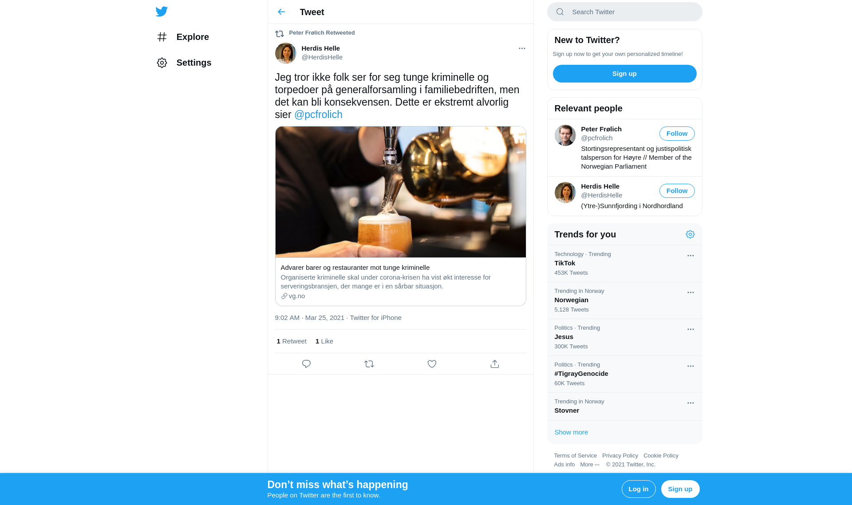The width and height of the screenshot is (852, 505).
Task: Sign up in New to Twitter panel
Action: point(624,74)
